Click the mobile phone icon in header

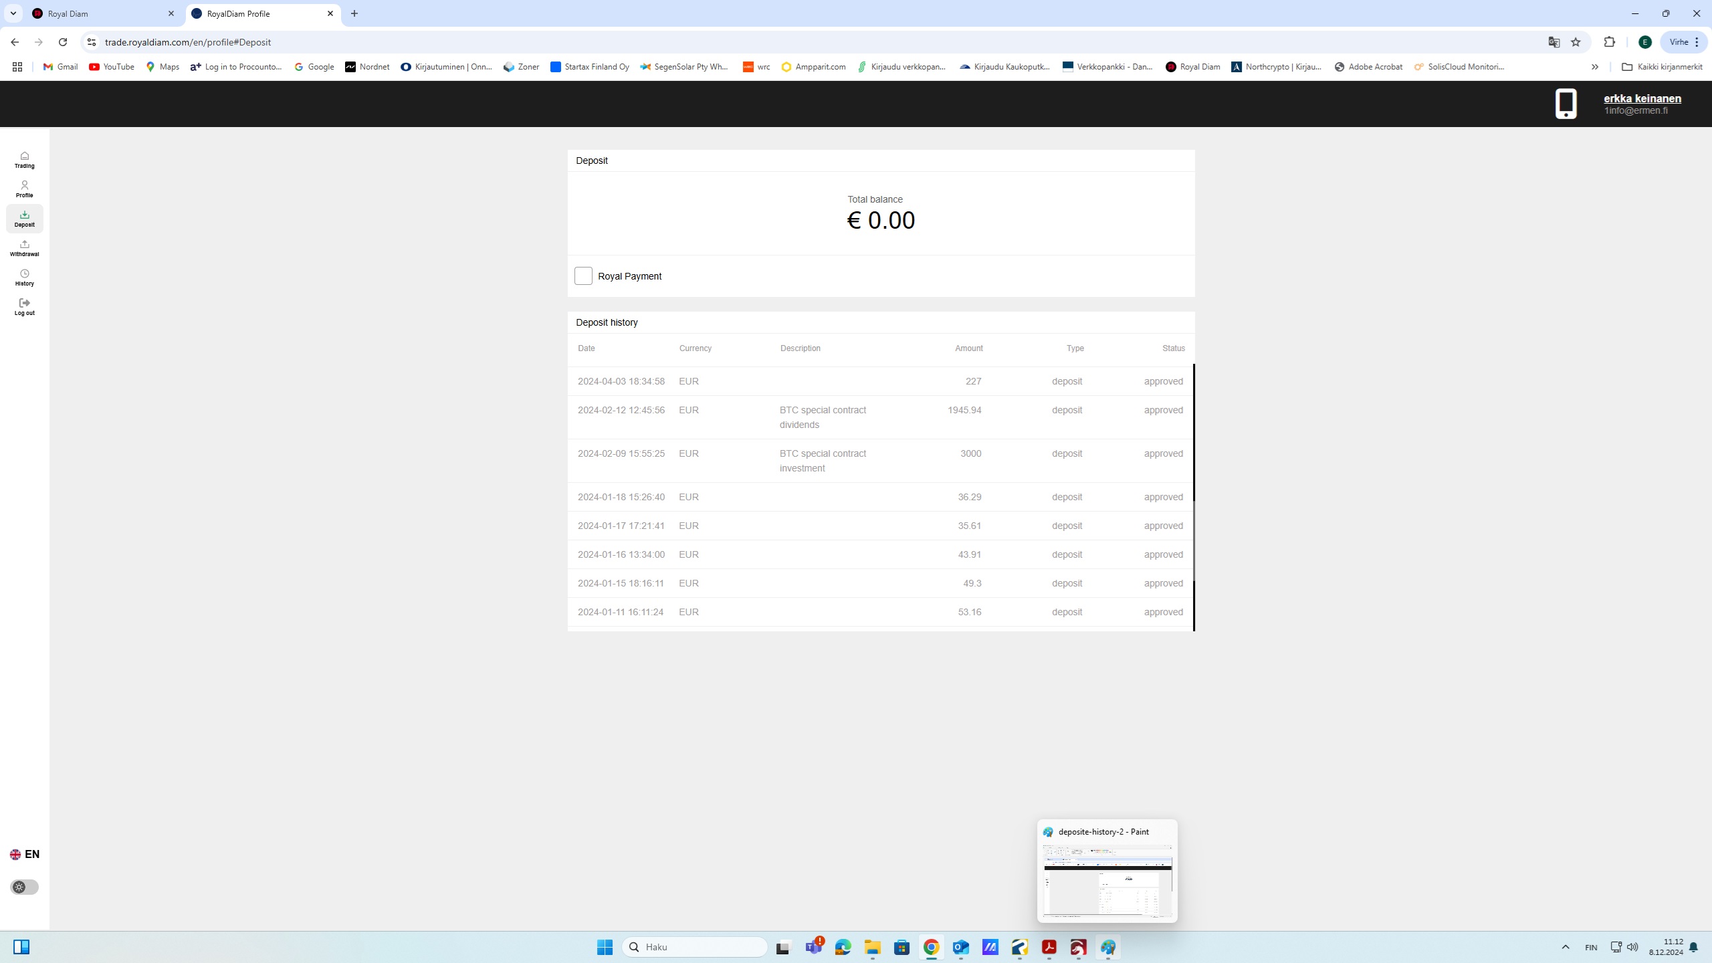[x=1566, y=104]
